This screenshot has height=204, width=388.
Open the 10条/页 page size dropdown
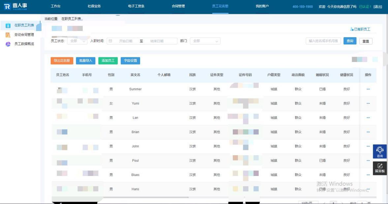pyautogui.click(x=308, y=202)
